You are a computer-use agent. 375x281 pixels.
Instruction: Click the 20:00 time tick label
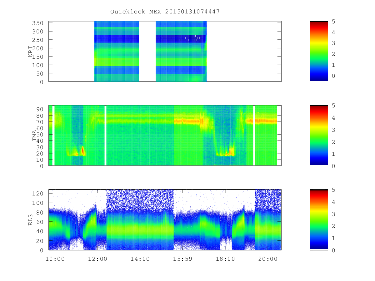tap(268, 259)
